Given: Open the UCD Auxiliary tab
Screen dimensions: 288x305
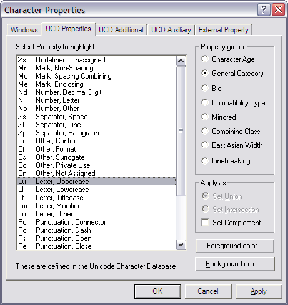Looking at the screenshot, I should coord(171,30).
